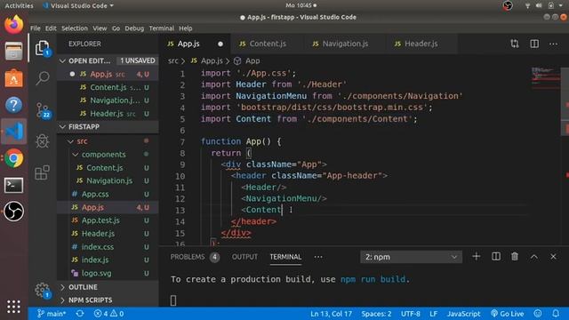569x320 pixels.
Task: Click the src breadcrumb above the editor
Action: [172, 61]
